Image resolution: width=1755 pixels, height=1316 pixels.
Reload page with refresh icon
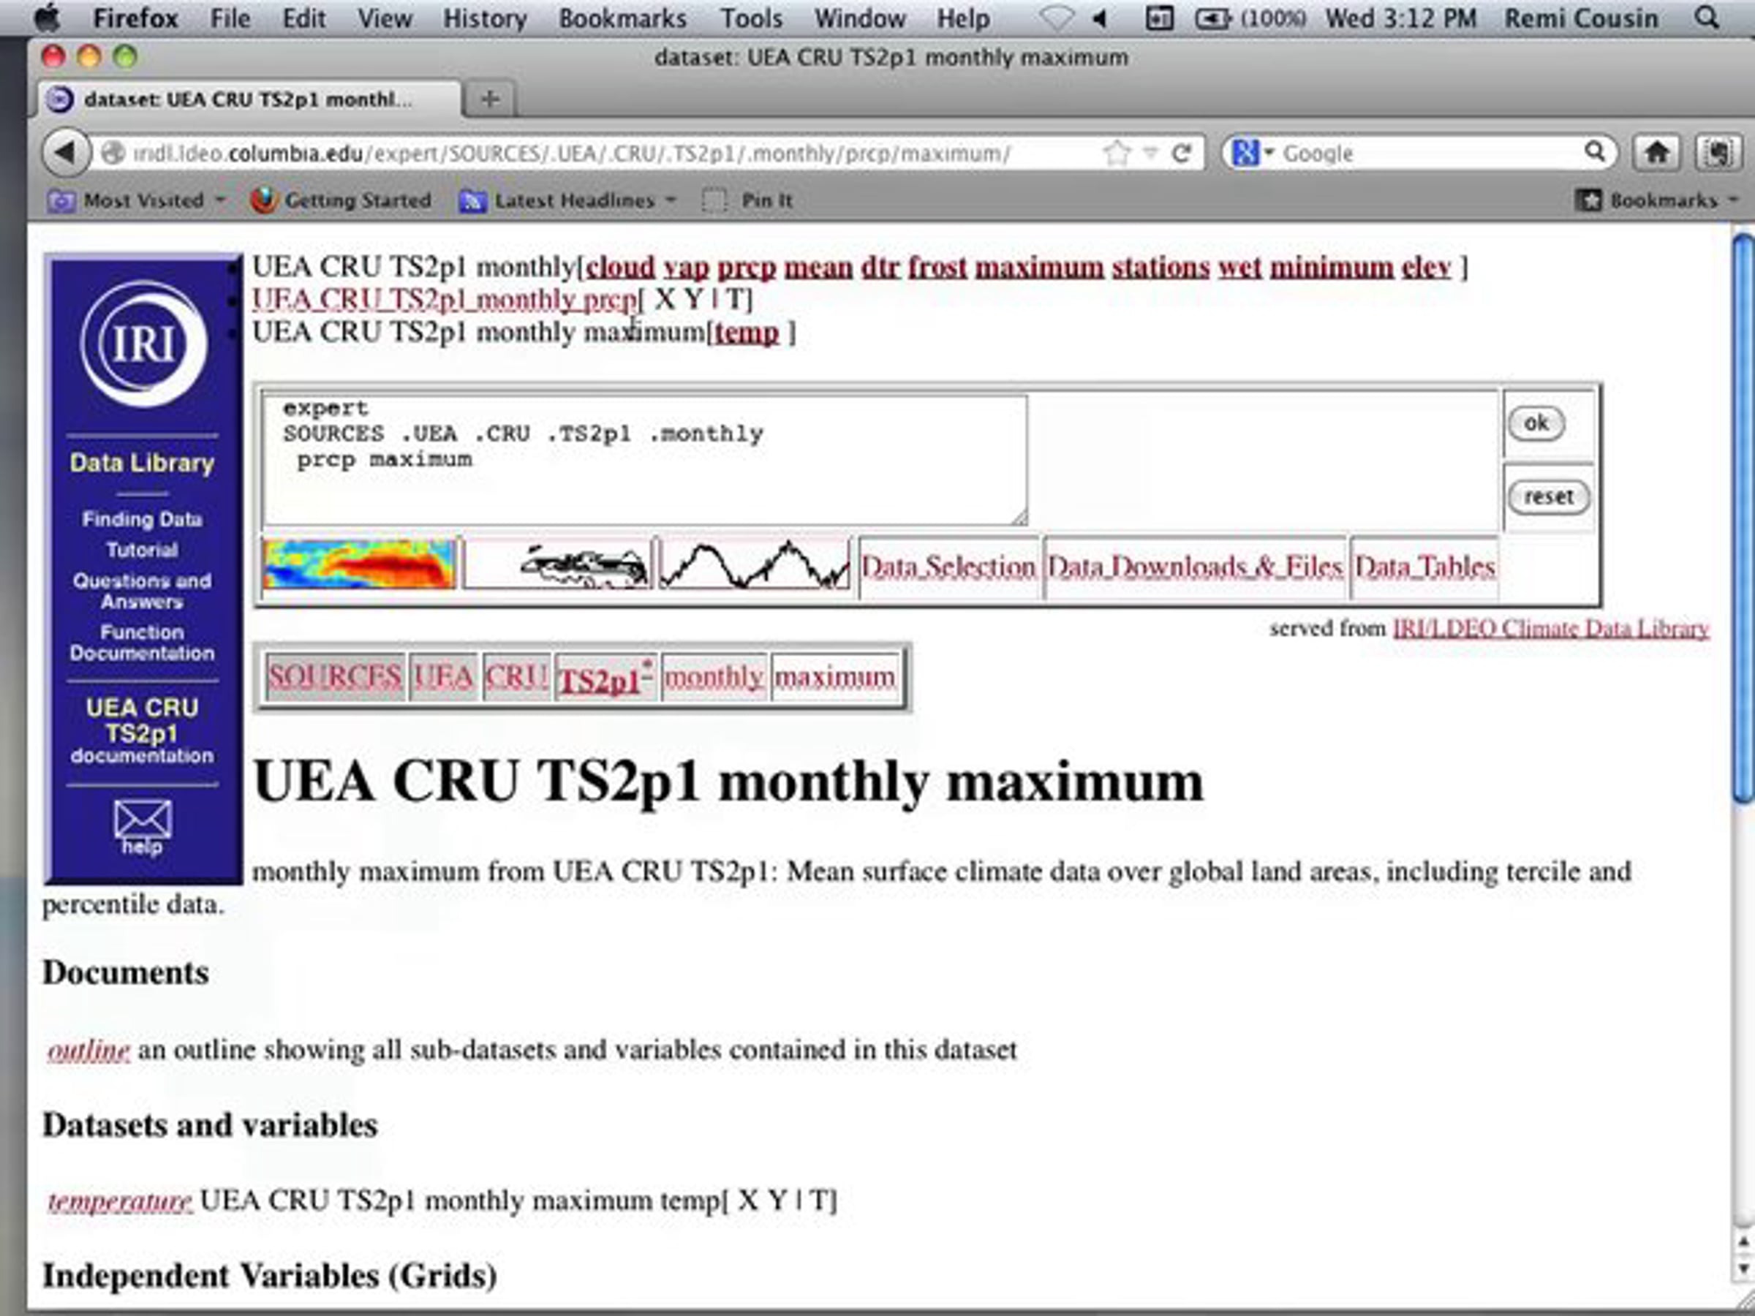click(x=1182, y=152)
